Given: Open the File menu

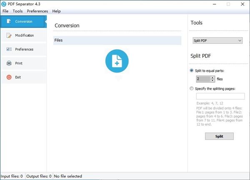Looking at the screenshot, I should point(5,11).
